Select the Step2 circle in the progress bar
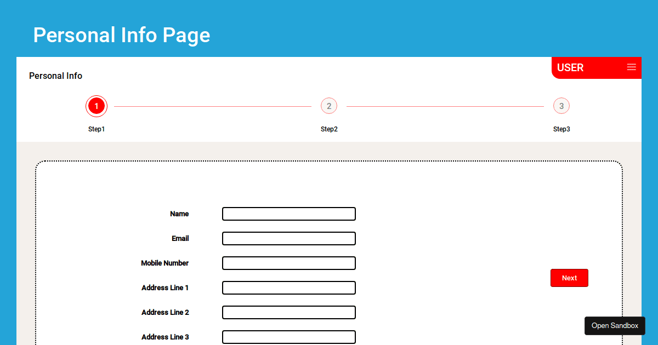658x345 pixels. (329, 106)
